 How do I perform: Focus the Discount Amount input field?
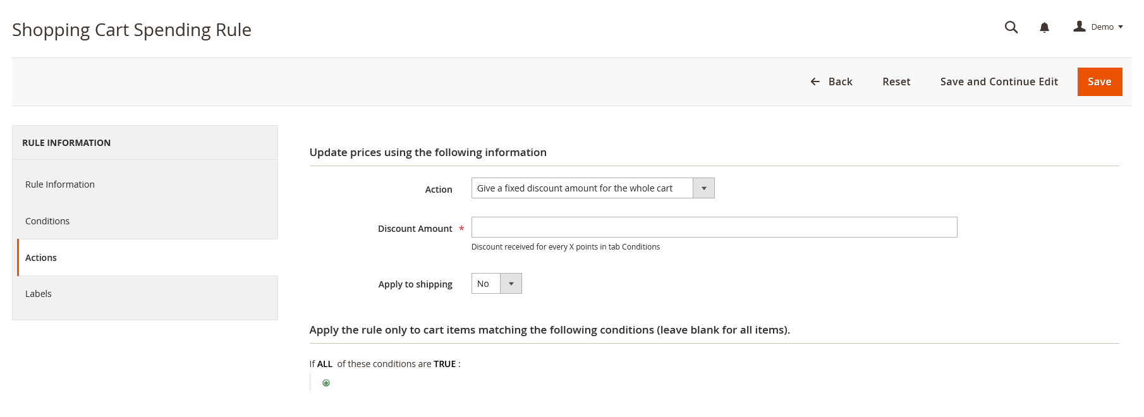tap(714, 227)
